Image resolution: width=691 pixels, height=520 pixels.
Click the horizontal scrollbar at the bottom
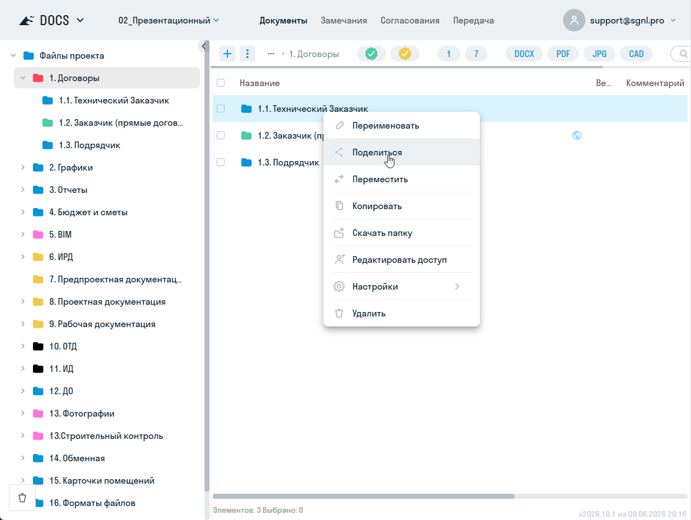click(x=364, y=496)
